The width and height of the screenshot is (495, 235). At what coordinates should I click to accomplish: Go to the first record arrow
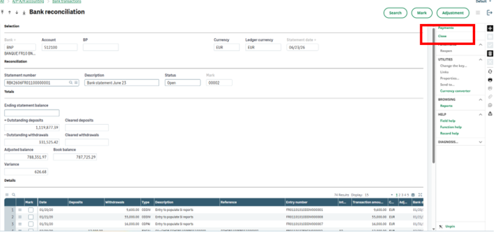pos(3,12)
